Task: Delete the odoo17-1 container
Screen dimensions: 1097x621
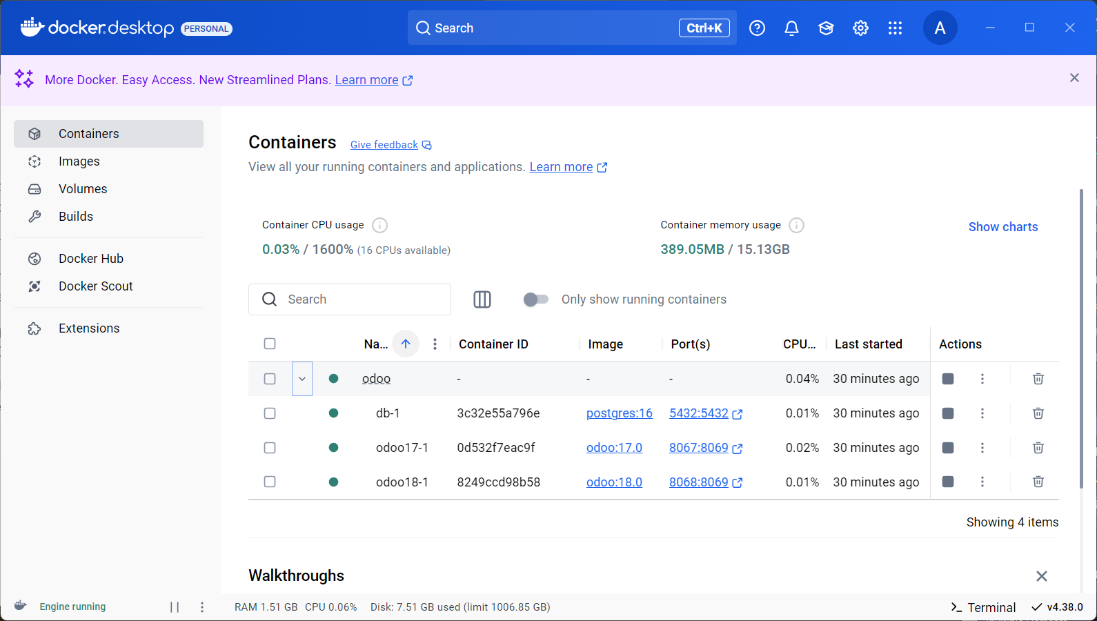Action: pyautogui.click(x=1038, y=448)
